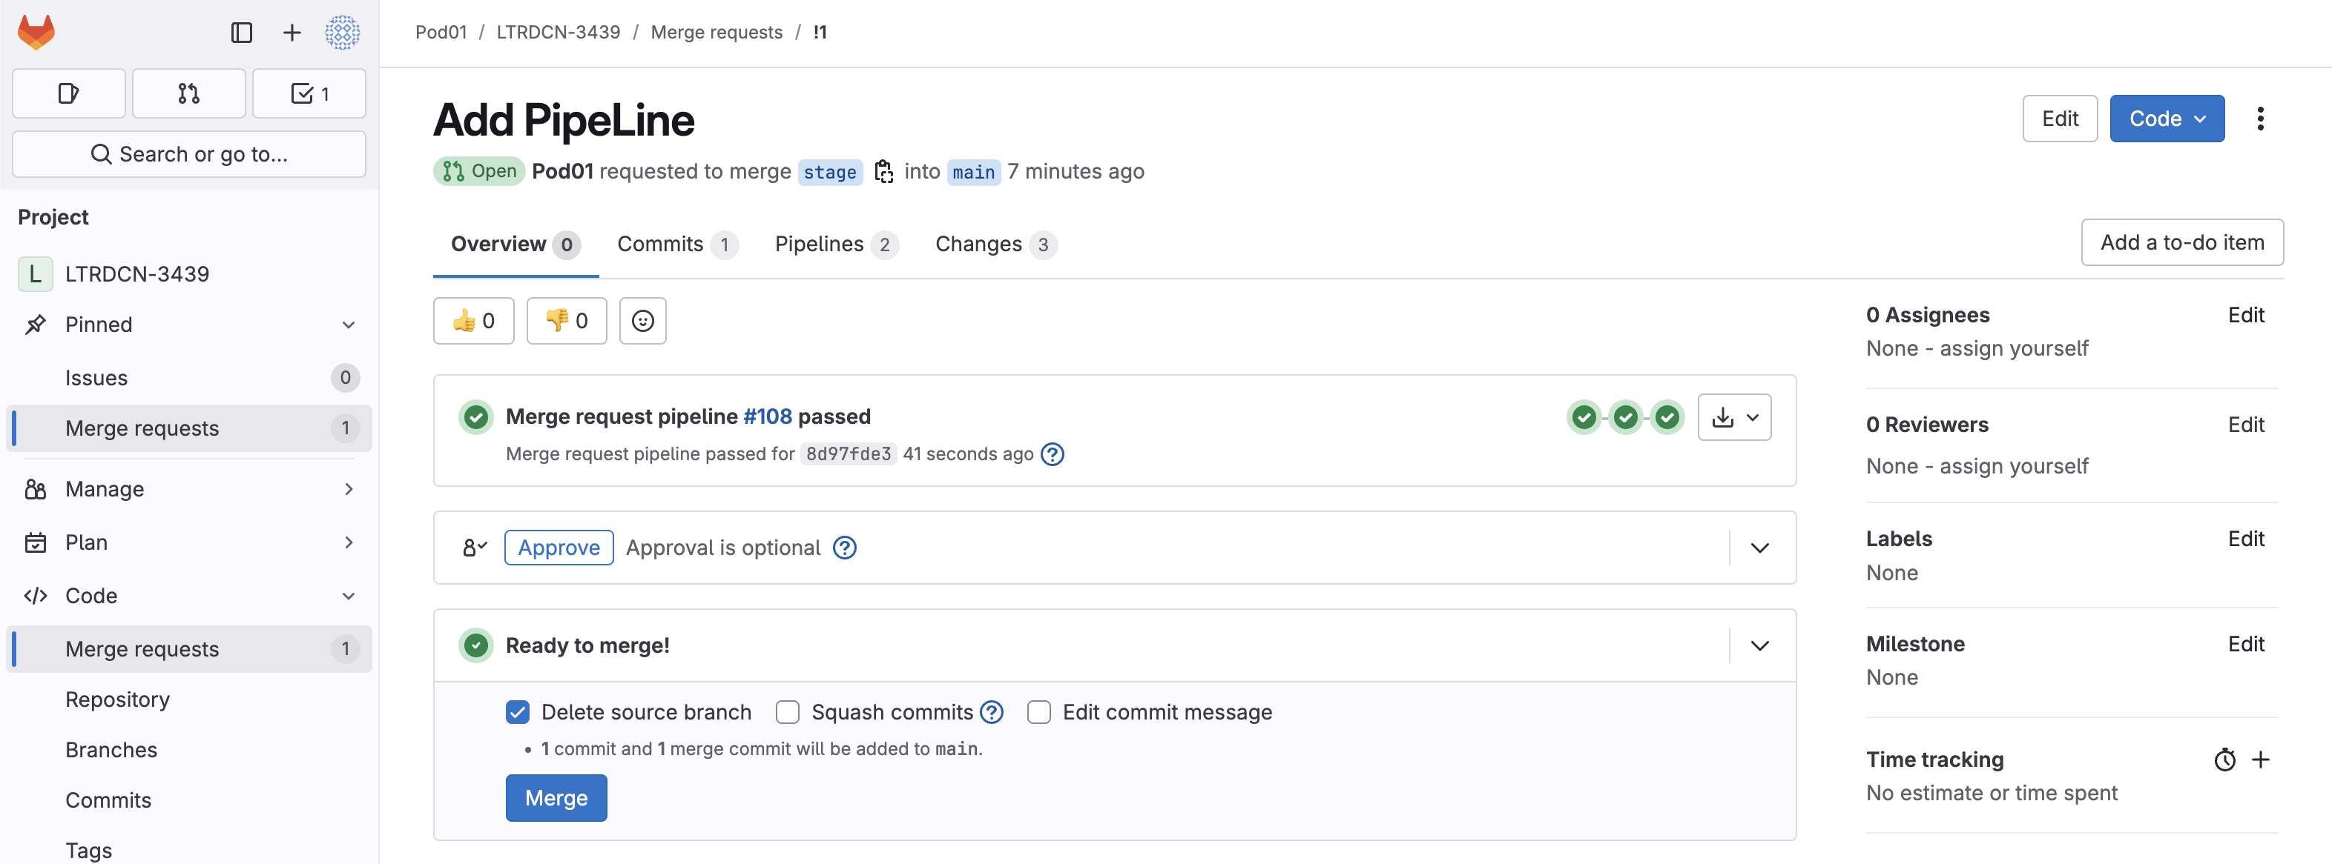Open the user avatar menu

pos(342,33)
